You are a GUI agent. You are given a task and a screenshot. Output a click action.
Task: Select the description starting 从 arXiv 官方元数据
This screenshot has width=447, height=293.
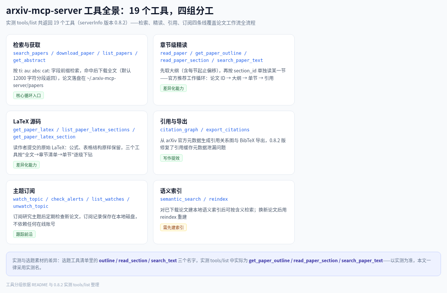click(223, 144)
